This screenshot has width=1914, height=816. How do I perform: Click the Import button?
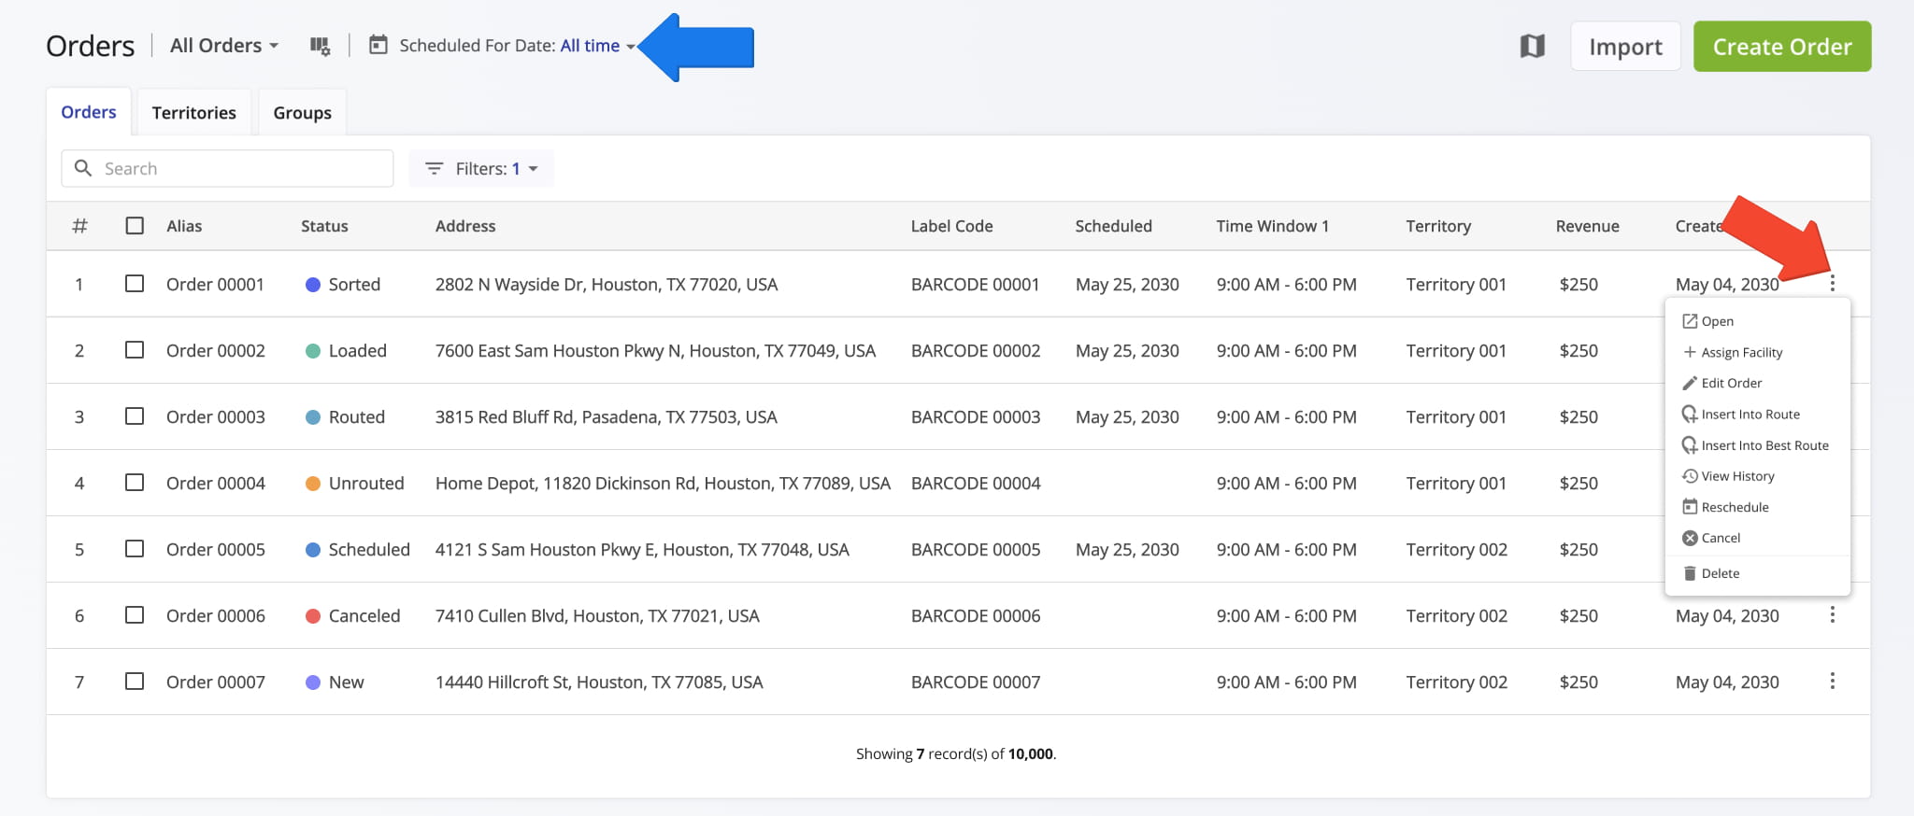click(x=1625, y=47)
